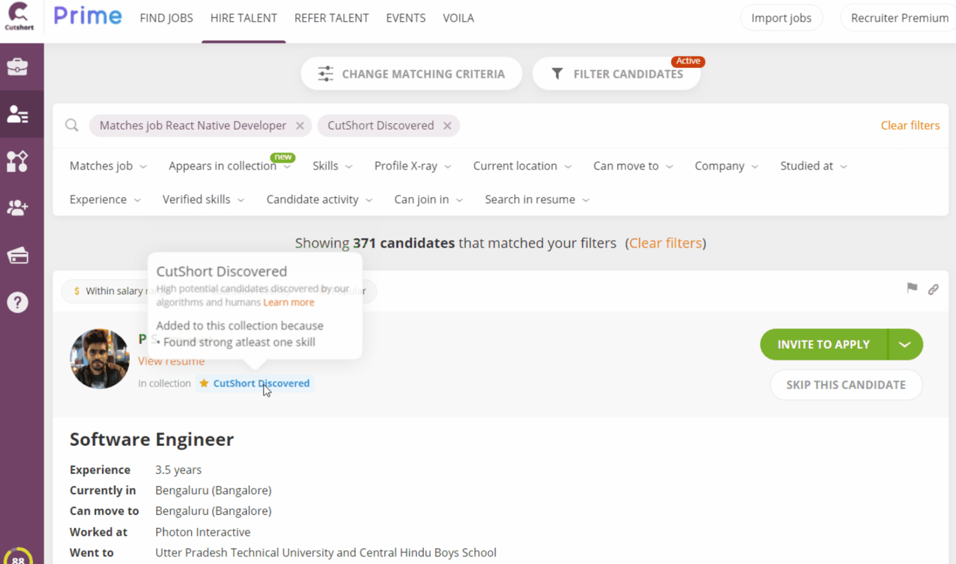Screen dimensions: 956x564
Task: Copy candidate link with chain icon
Action: click(933, 289)
